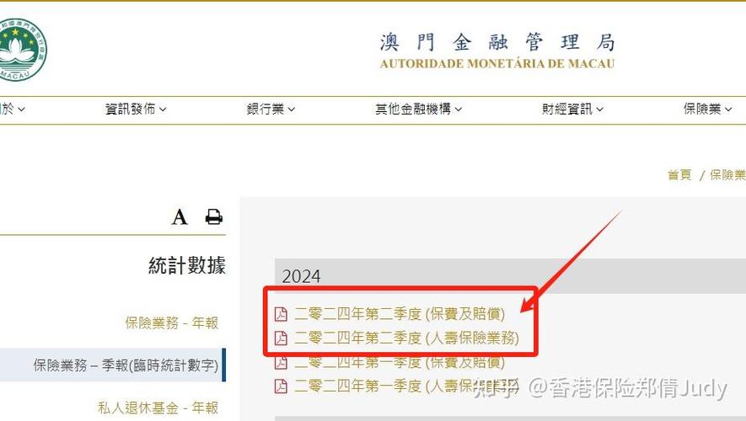Click PDF icon for 第二季度 (保費及賠償)

point(282,314)
